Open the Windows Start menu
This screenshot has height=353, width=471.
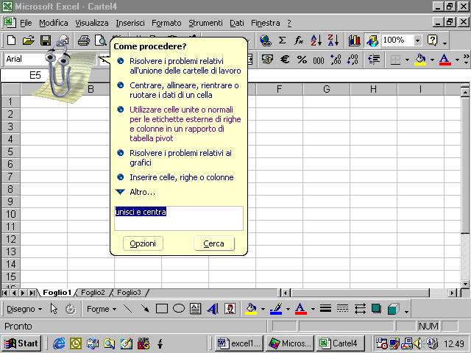[21, 343]
